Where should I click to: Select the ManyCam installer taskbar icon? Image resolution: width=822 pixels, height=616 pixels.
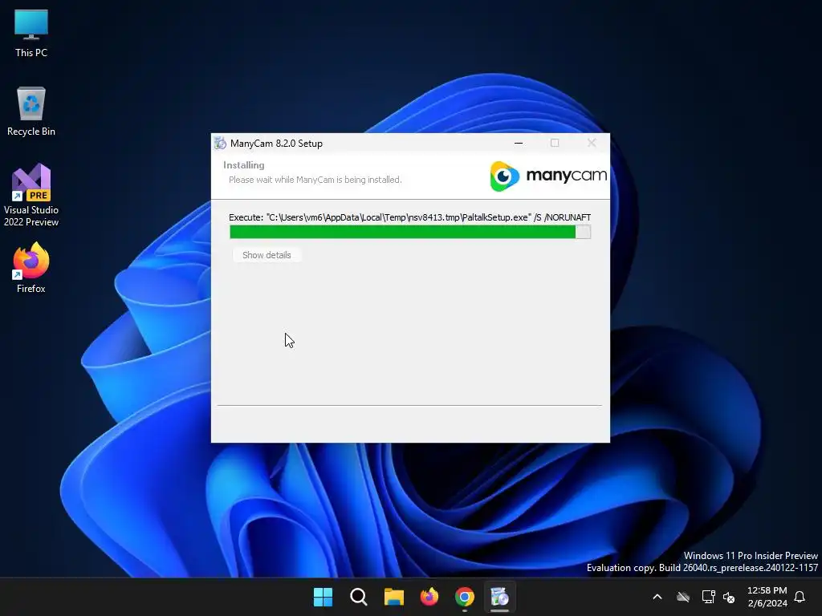(x=499, y=597)
